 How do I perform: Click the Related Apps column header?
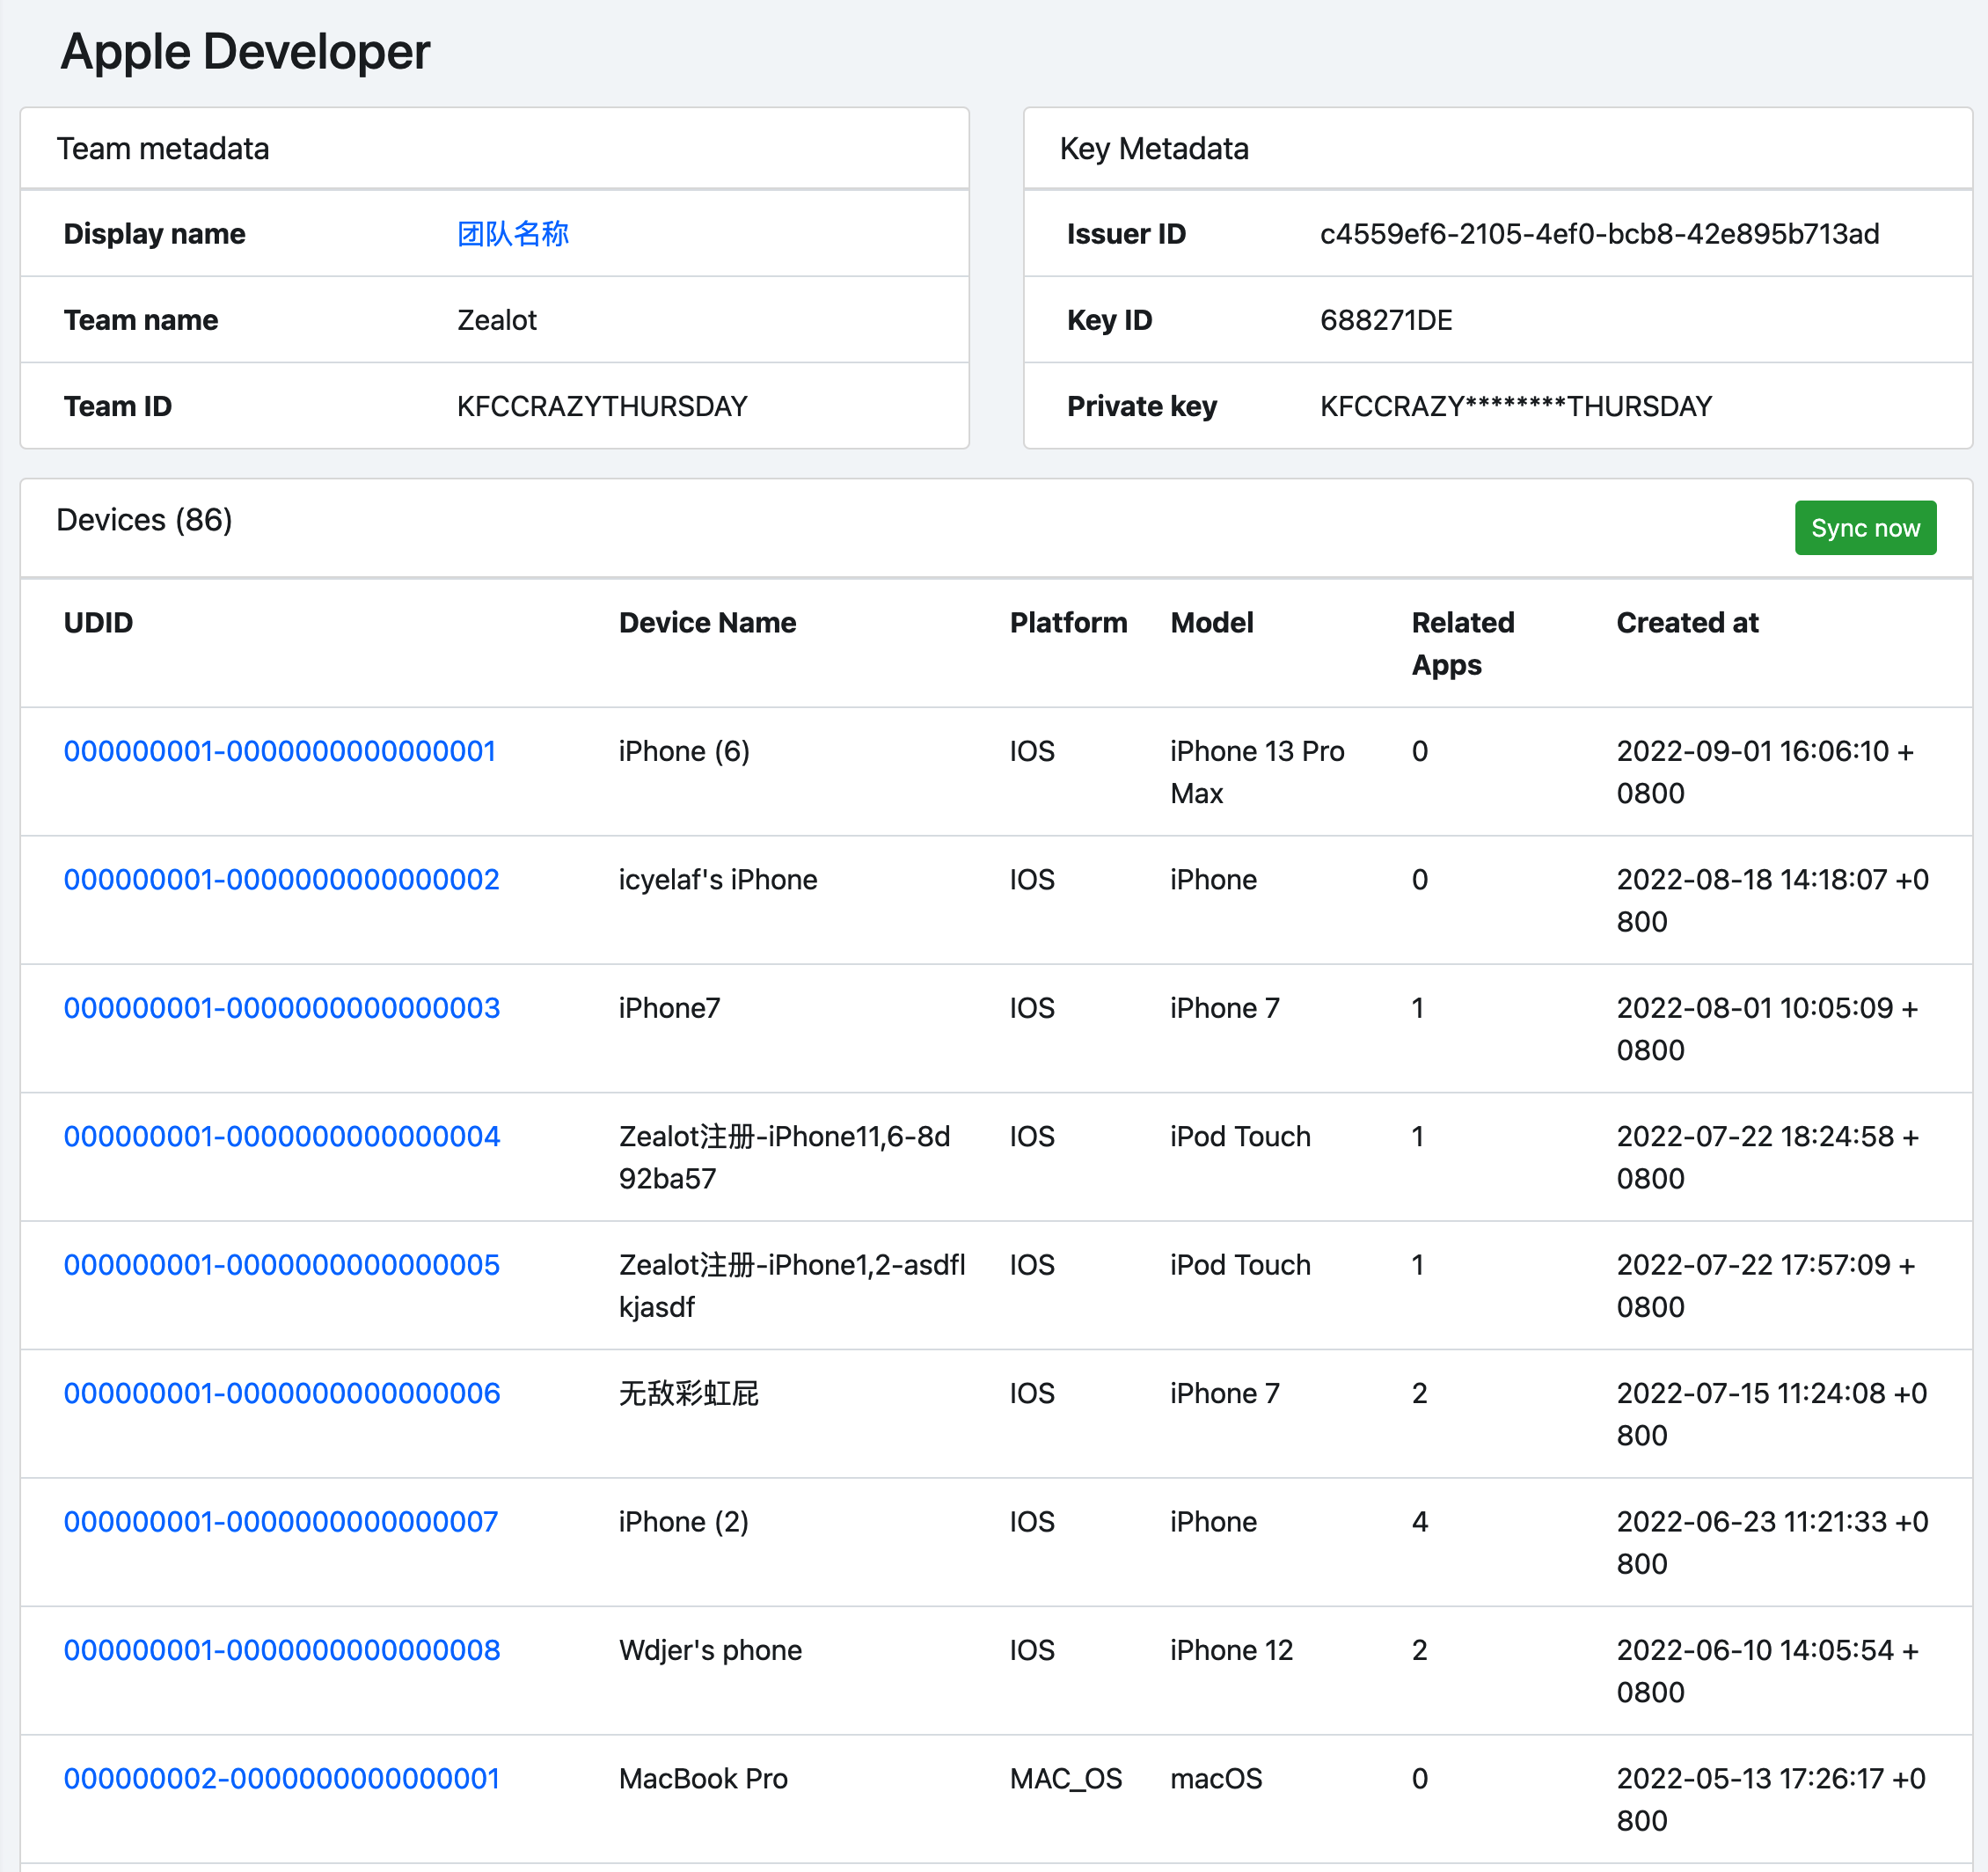(1463, 644)
